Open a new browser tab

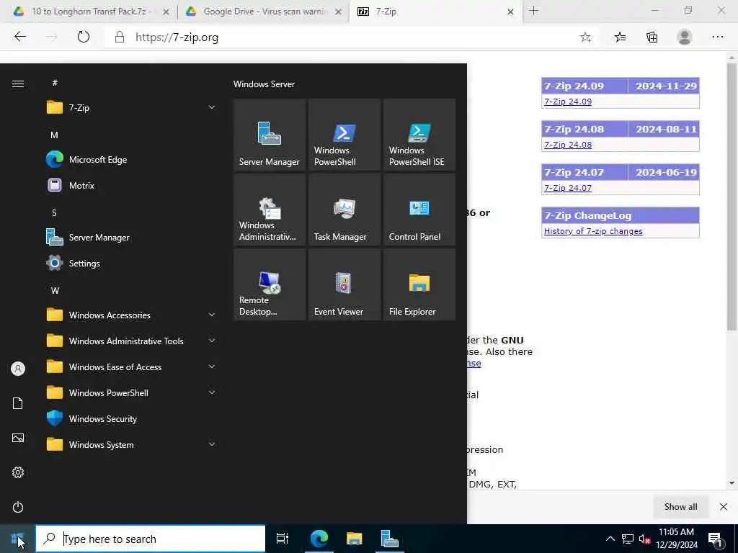point(534,11)
